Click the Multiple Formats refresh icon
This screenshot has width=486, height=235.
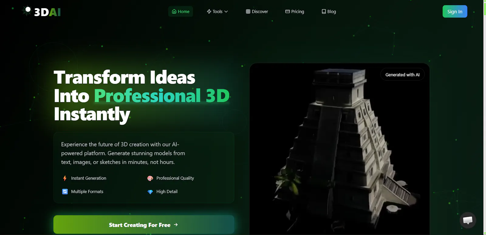click(65, 192)
